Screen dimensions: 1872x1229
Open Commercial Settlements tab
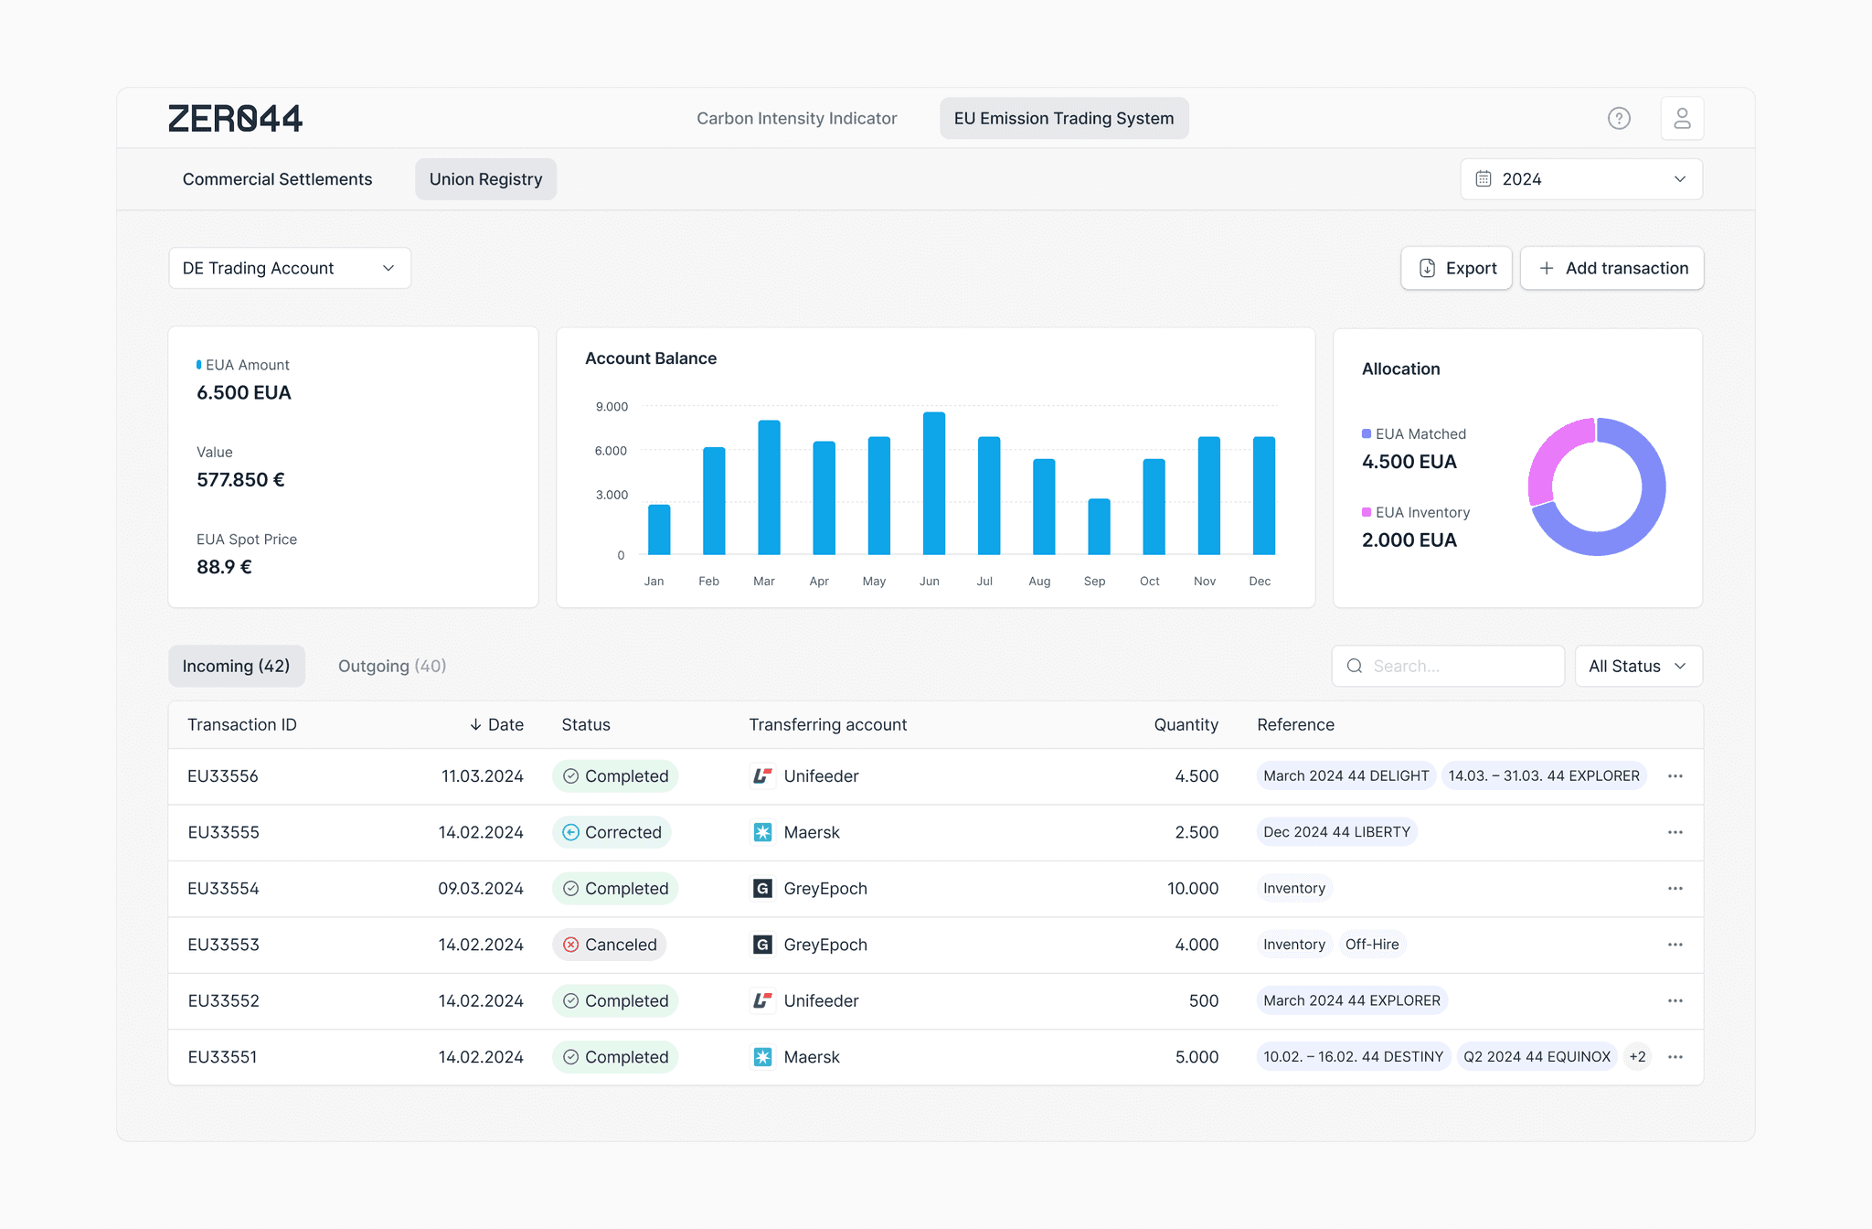pos(277,179)
